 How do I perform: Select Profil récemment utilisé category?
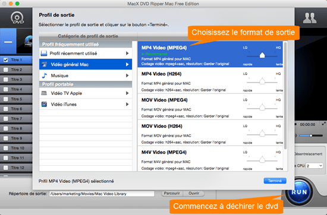point(86,53)
